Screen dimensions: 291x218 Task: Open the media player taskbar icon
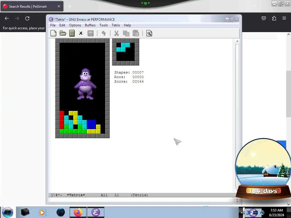pos(42,212)
